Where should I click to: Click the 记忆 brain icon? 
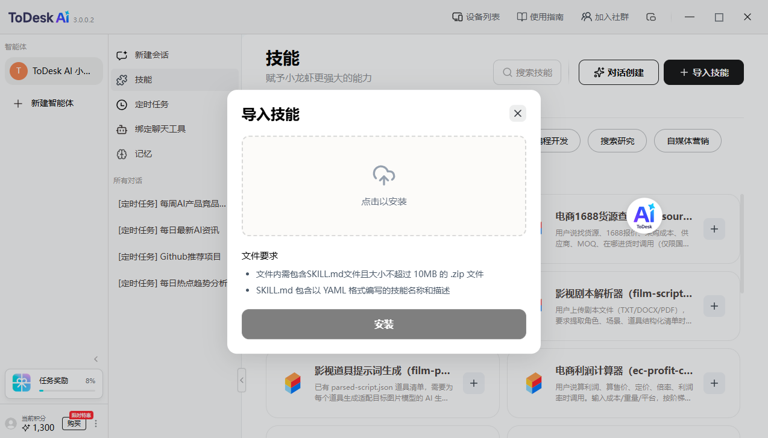point(122,154)
